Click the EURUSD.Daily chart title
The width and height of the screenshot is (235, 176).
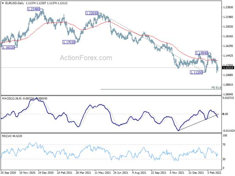pyautogui.click(x=14, y=3)
